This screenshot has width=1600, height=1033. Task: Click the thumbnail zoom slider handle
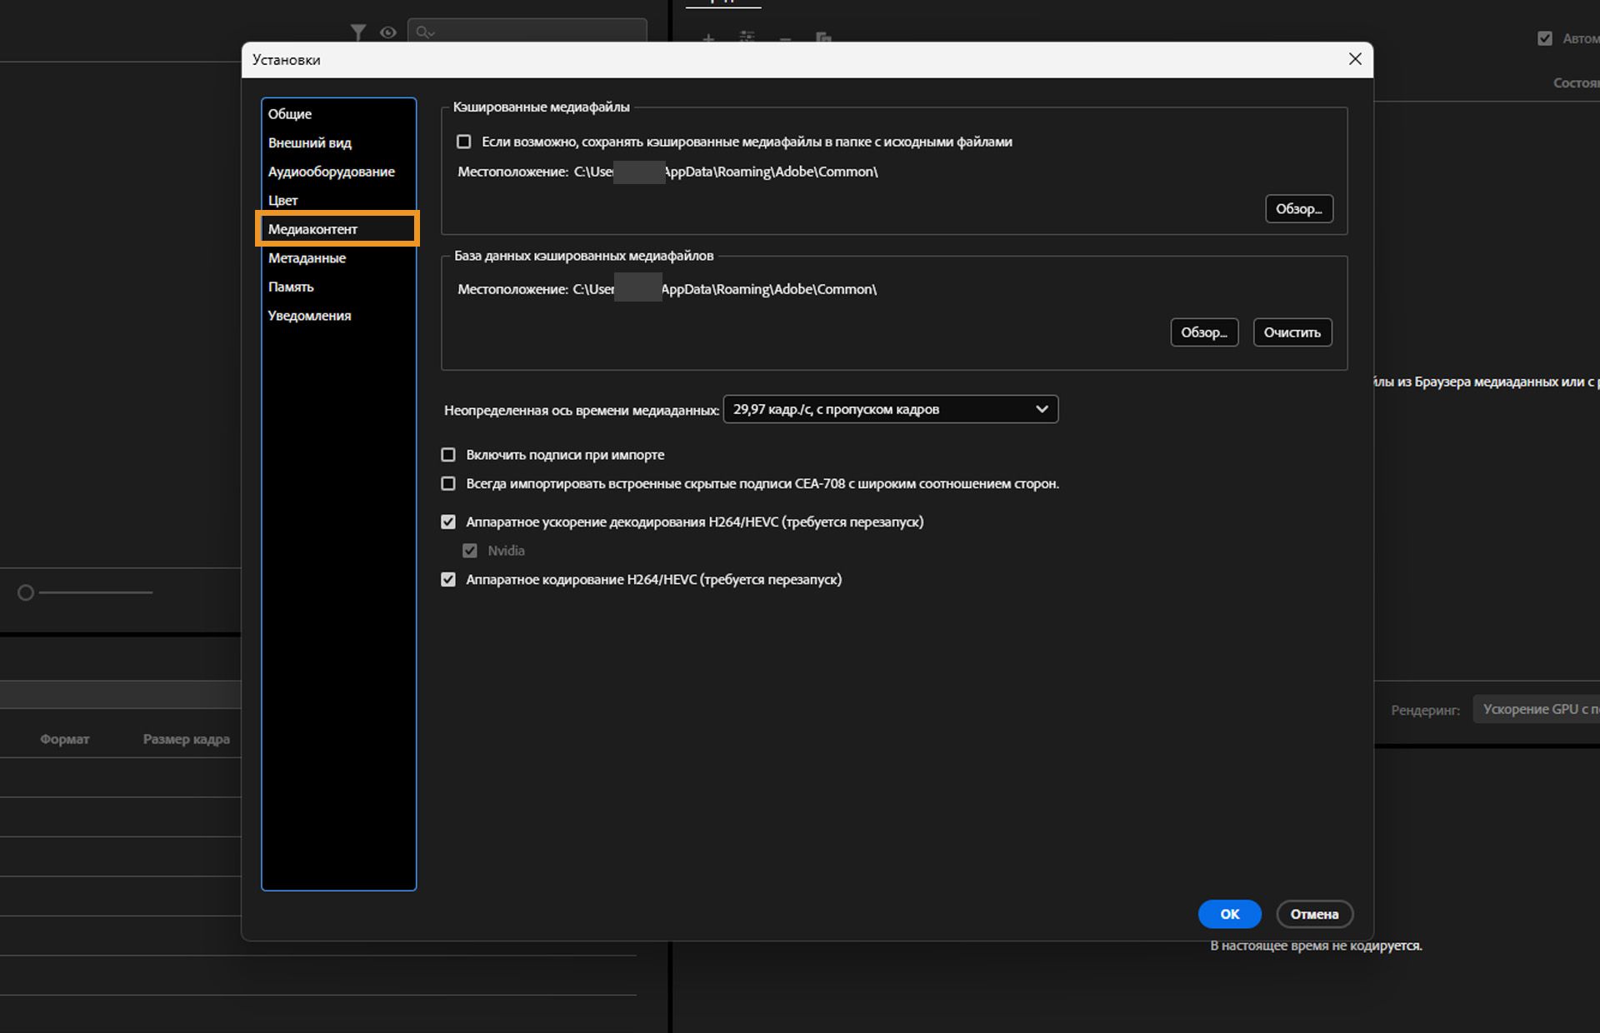click(x=26, y=592)
